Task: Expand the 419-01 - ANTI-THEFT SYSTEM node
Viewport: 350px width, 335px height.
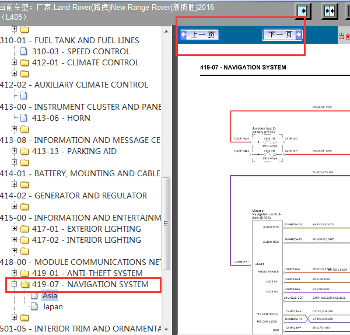Action: [x=14, y=273]
